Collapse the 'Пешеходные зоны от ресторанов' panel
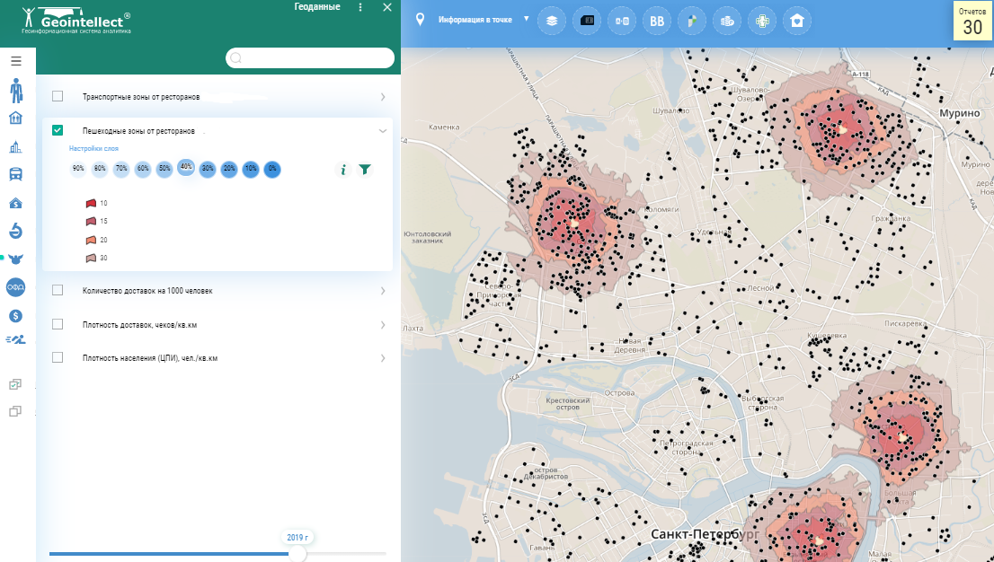994x562 pixels. click(383, 130)
